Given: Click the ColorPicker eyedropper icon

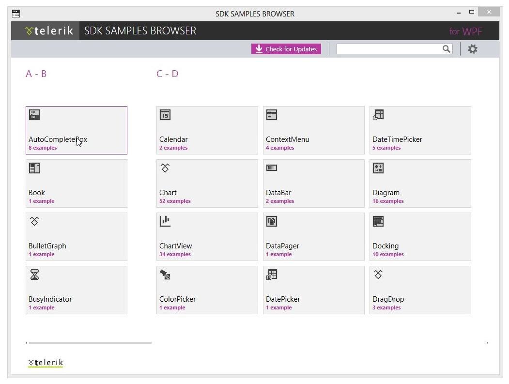Looking at the screenshot, I should [165, 275].
